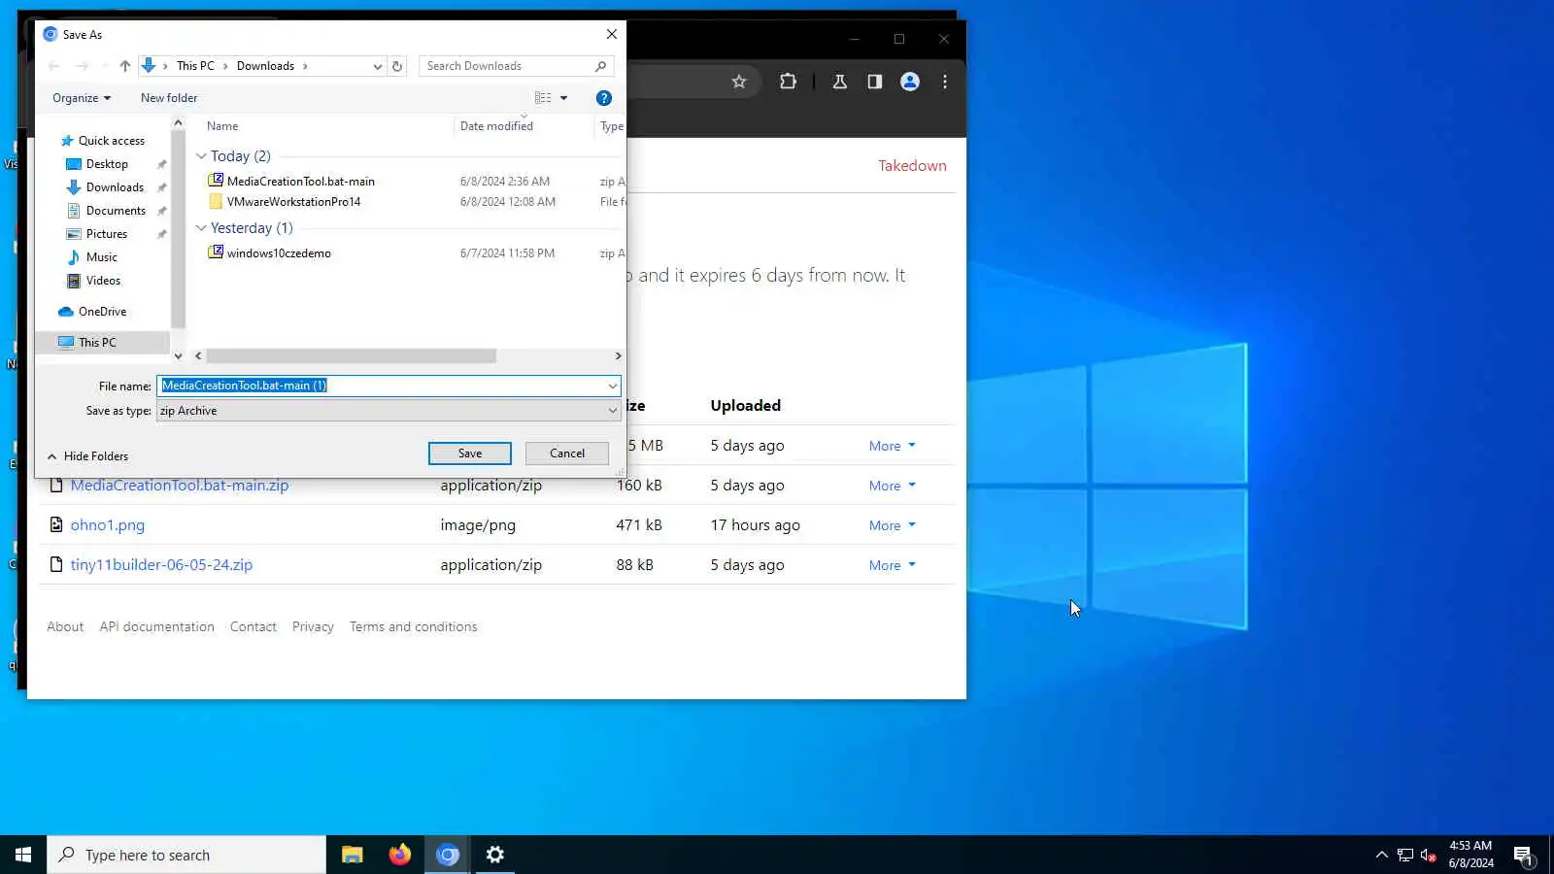Collapse the Yesterday group
Image resolution: width=1554 pixels, height=874 pixels.
[x=201, y=228]
